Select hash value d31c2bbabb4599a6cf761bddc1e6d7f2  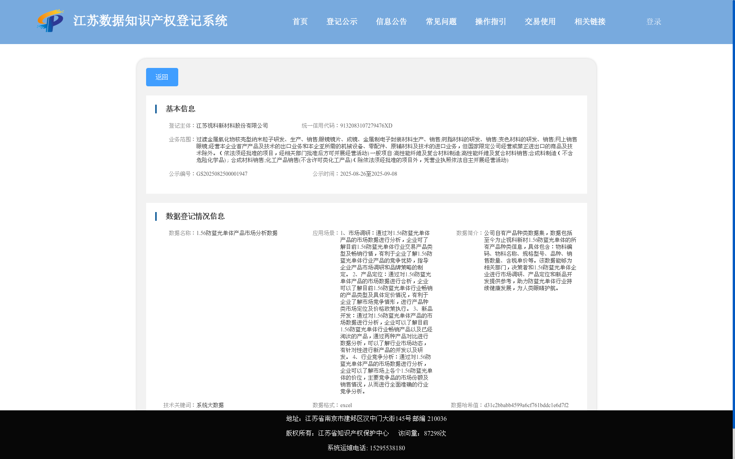point(526,405)
